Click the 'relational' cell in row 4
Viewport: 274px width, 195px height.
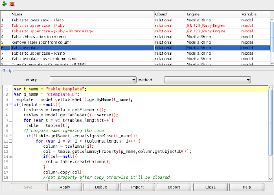point(170,37)
